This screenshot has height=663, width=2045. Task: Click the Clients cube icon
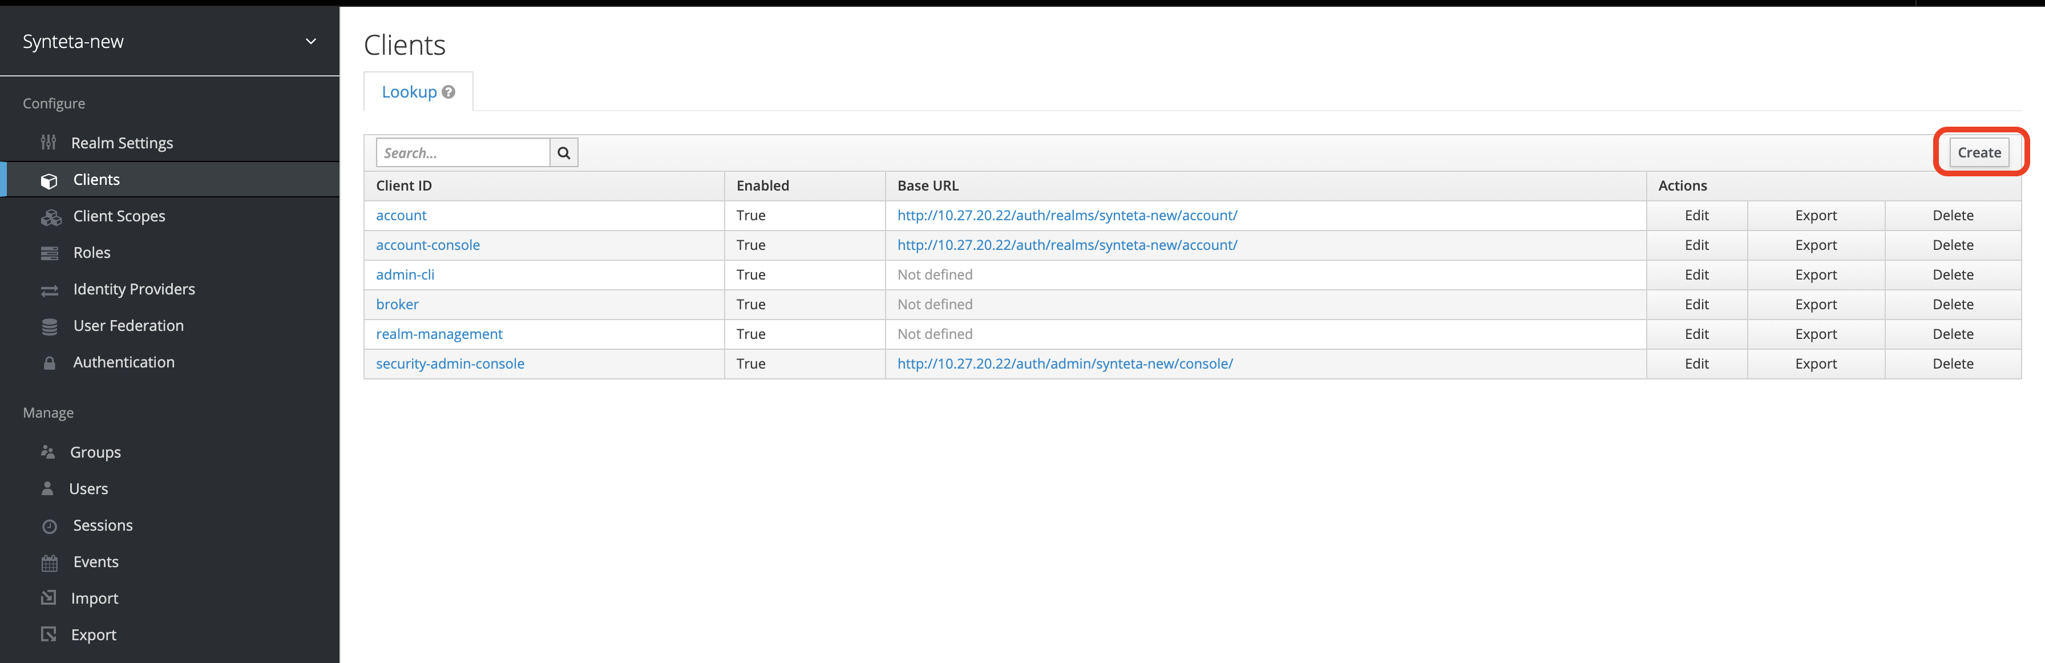(x=49, y=181)
